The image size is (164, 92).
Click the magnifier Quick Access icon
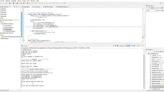(x=161, y=3)
